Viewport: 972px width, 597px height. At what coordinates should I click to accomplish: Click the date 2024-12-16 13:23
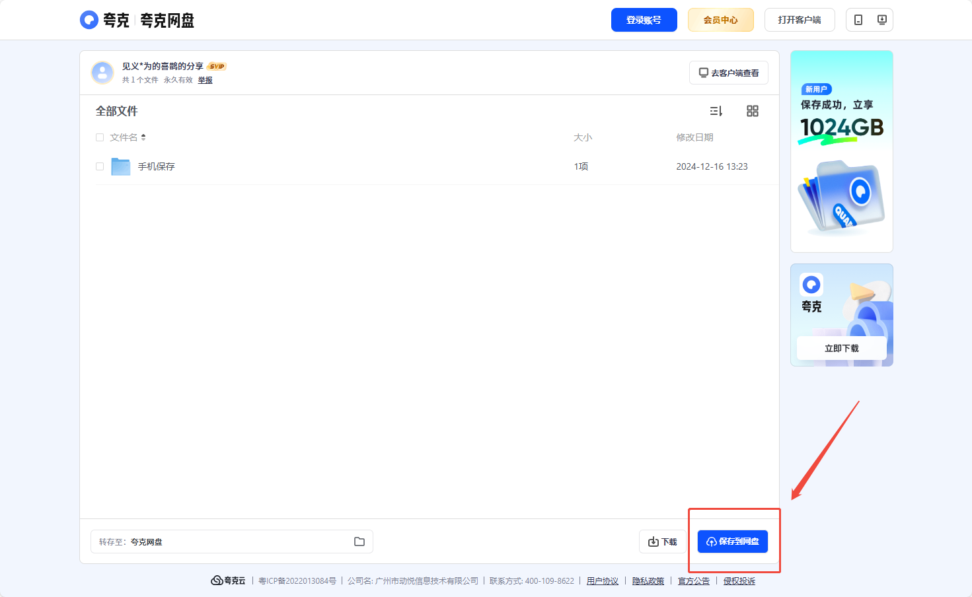(x=712, y=166)
